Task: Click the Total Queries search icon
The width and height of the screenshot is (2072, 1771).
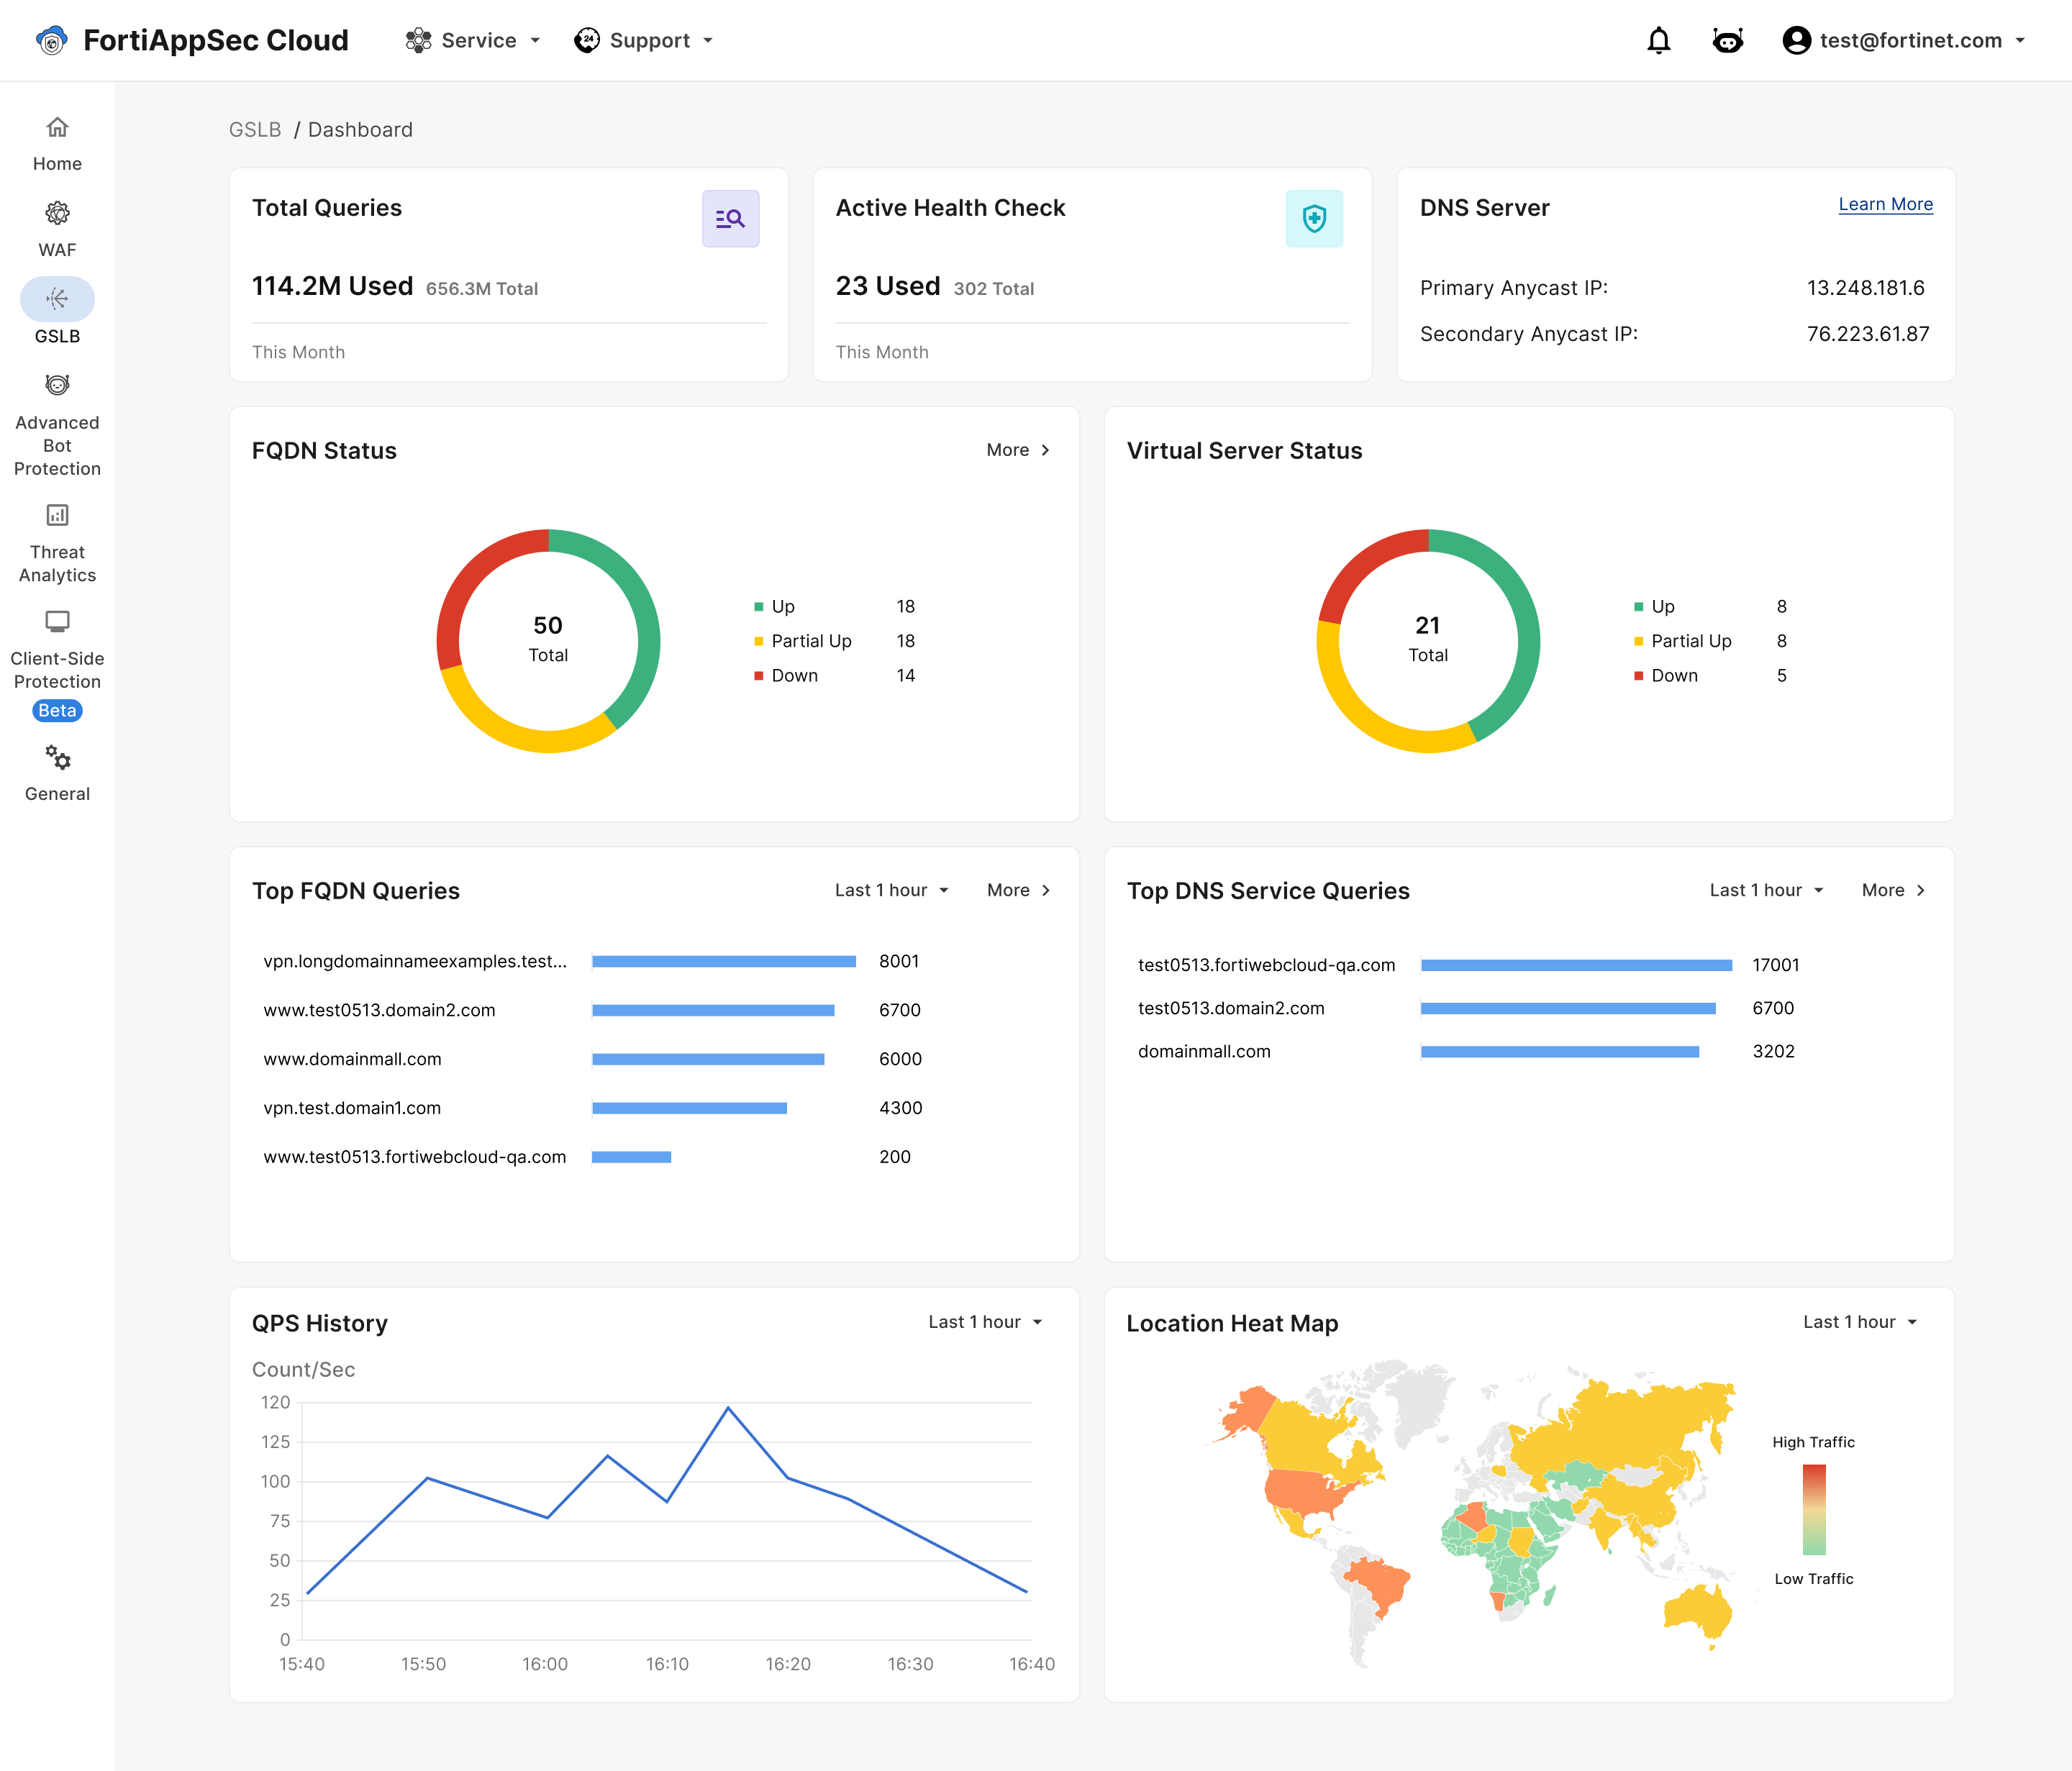Action: [730, 218]
